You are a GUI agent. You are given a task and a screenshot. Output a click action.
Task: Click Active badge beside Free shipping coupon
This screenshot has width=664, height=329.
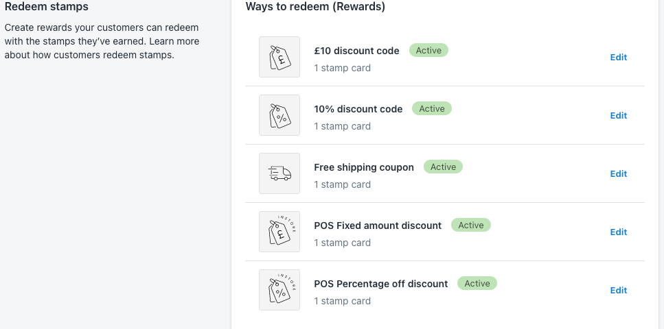444,167
